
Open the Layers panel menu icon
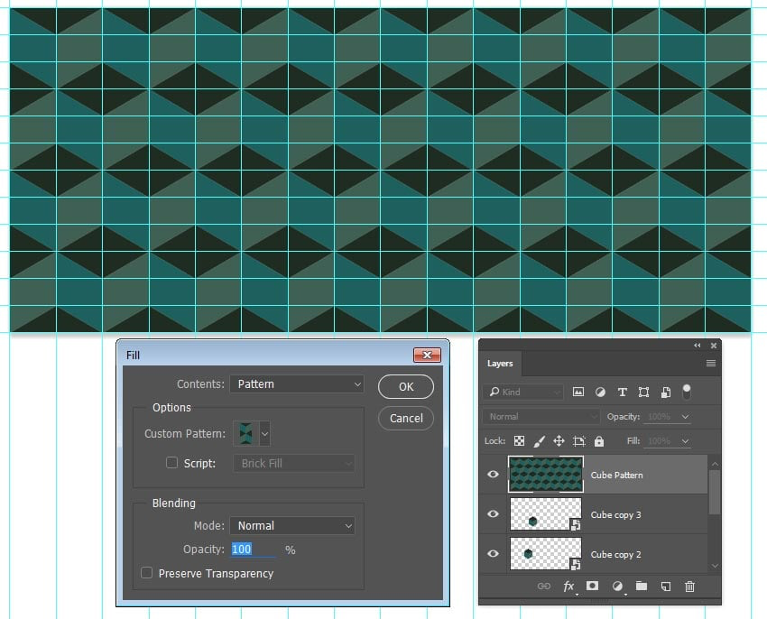[x=711, y=363]
